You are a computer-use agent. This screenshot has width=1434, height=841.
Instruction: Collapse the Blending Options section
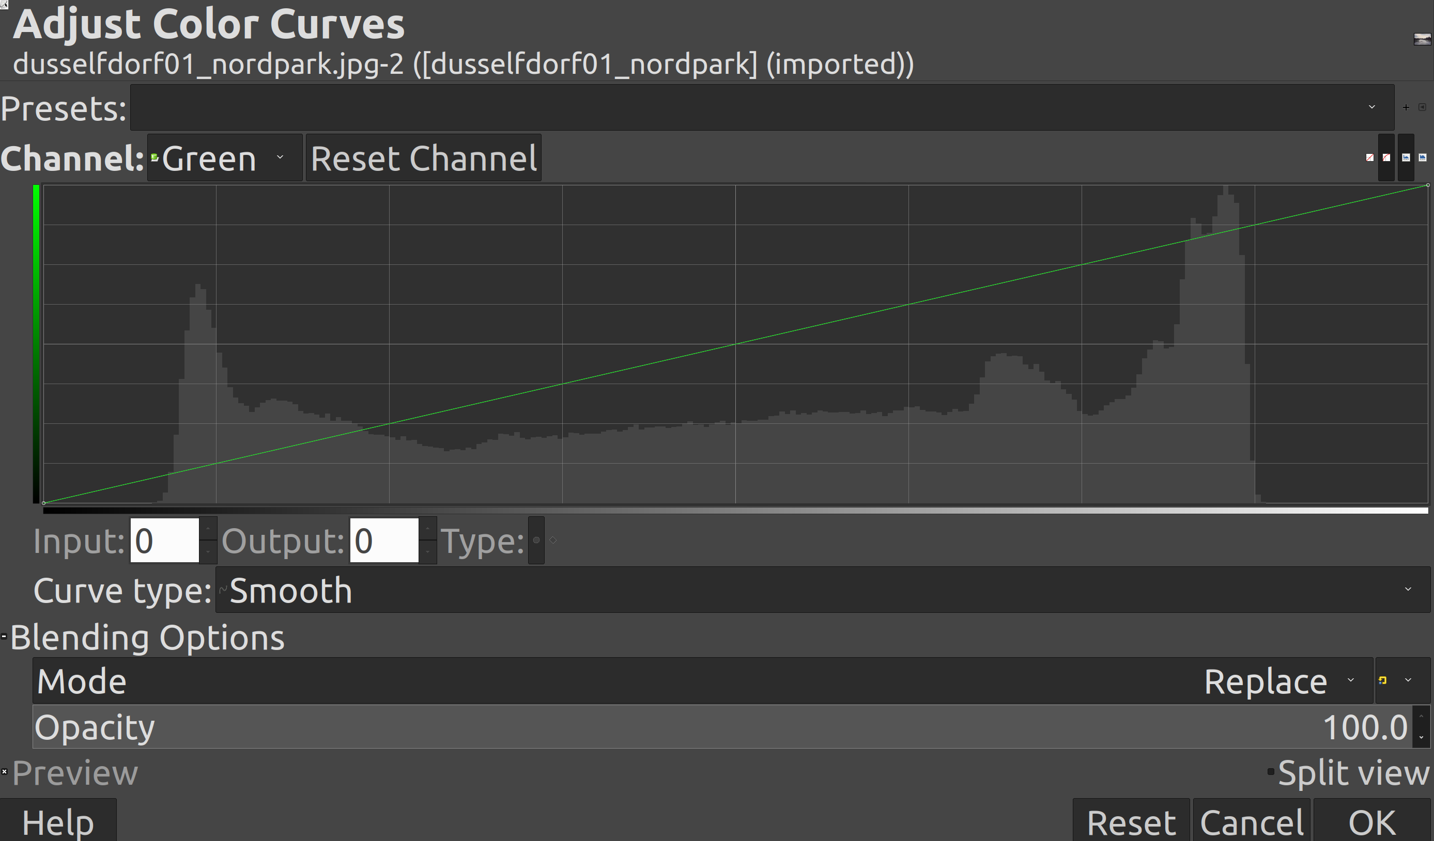(5, 637)
